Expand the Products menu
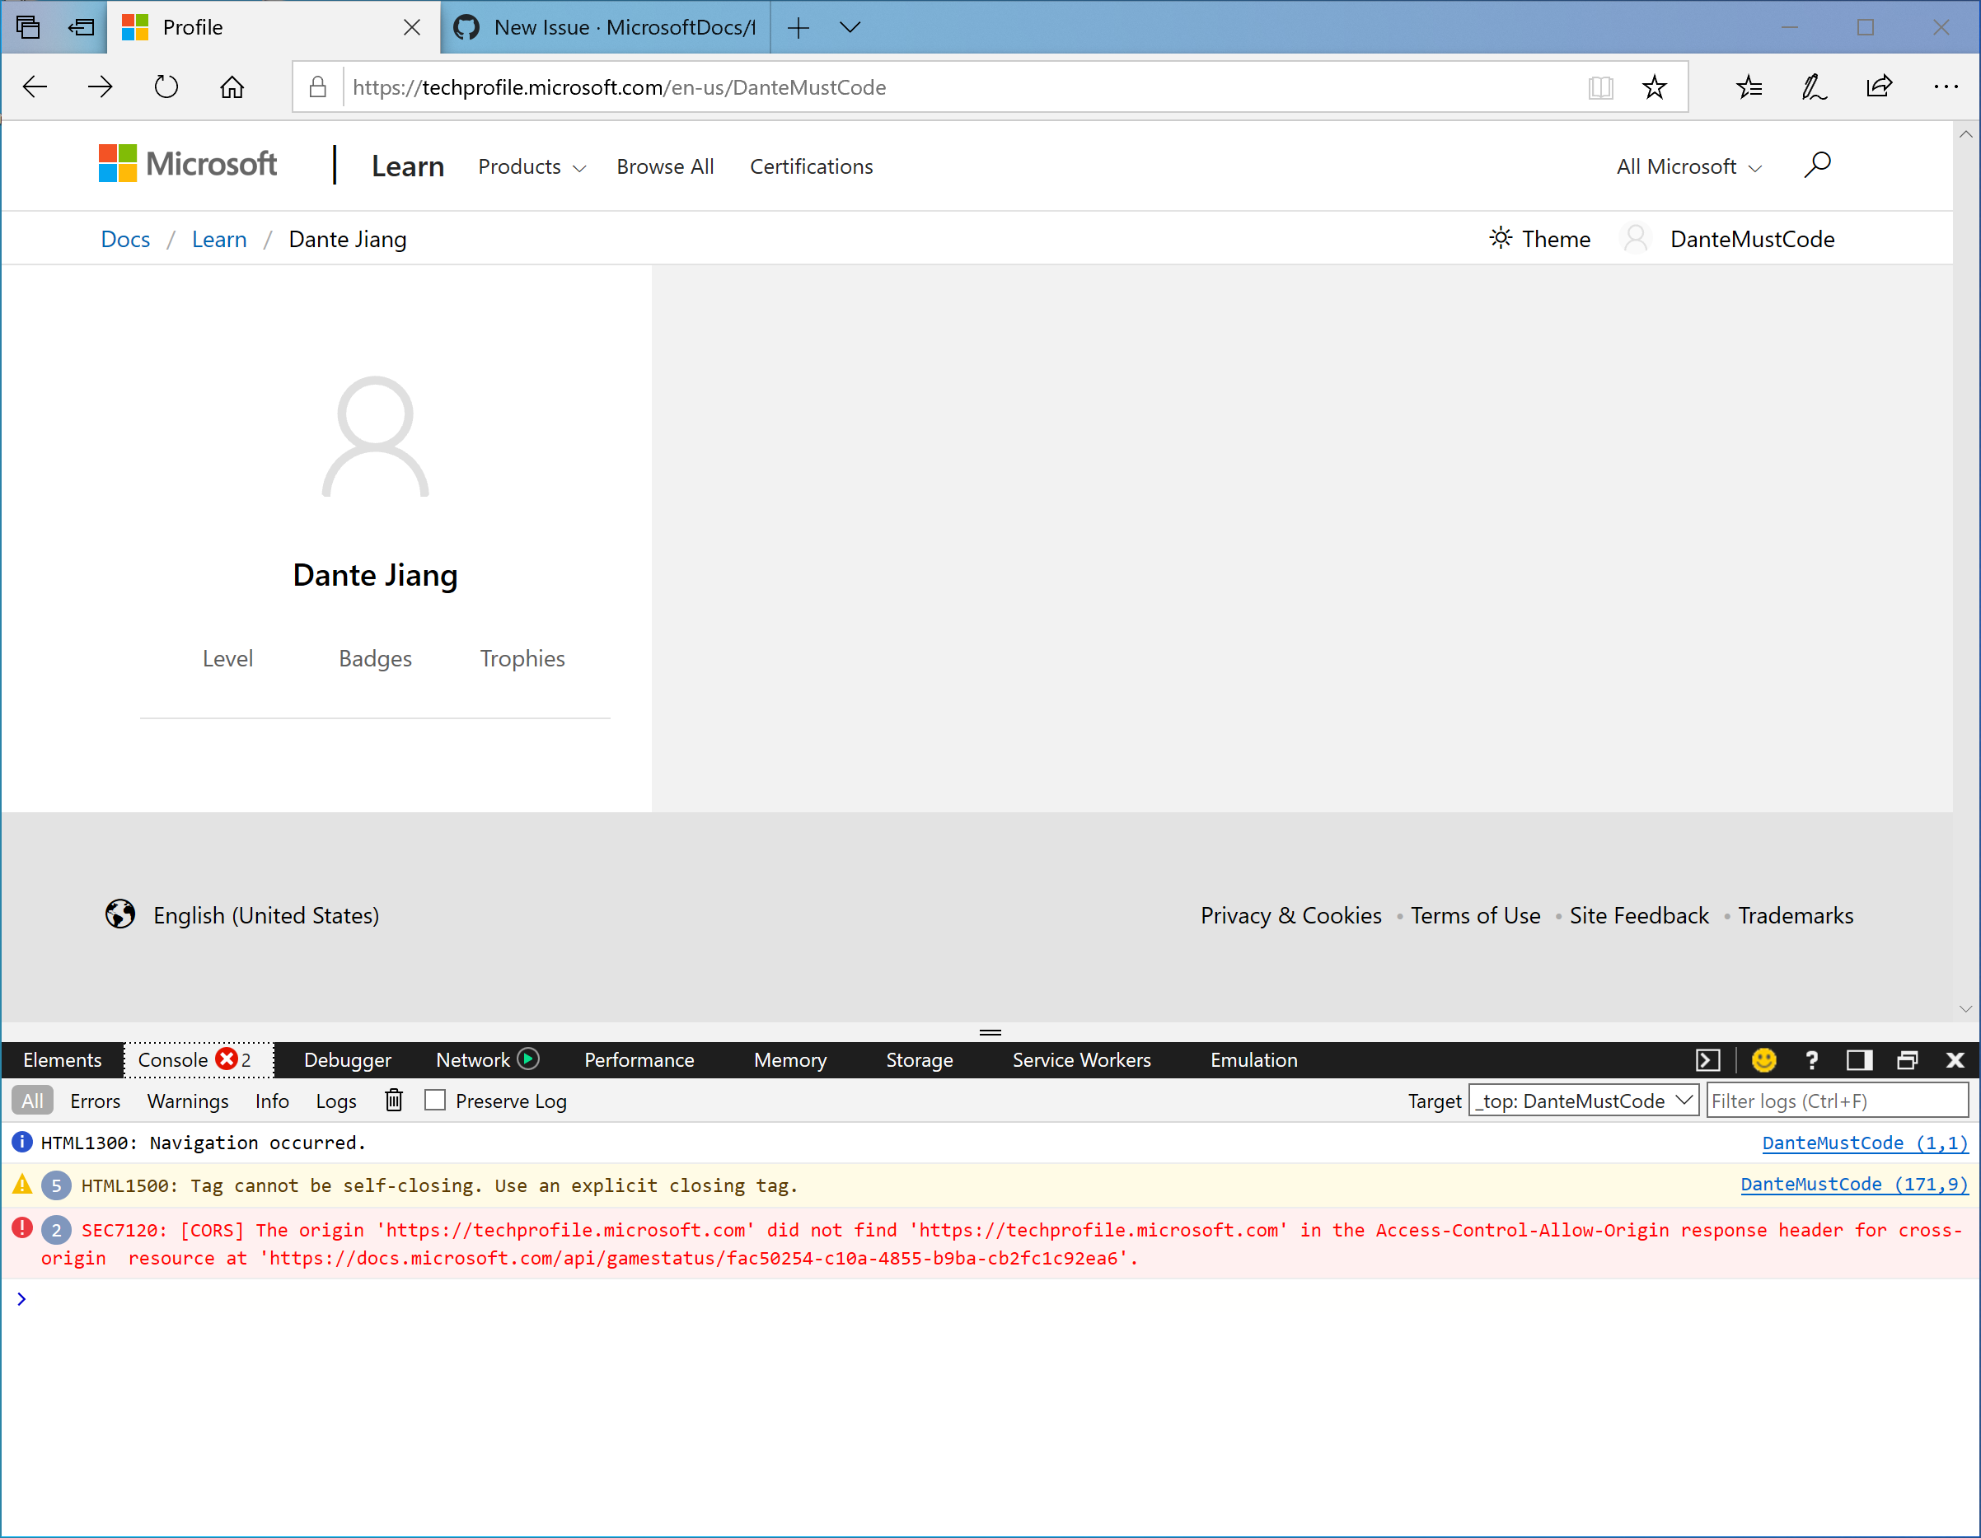 coord(532,167)
